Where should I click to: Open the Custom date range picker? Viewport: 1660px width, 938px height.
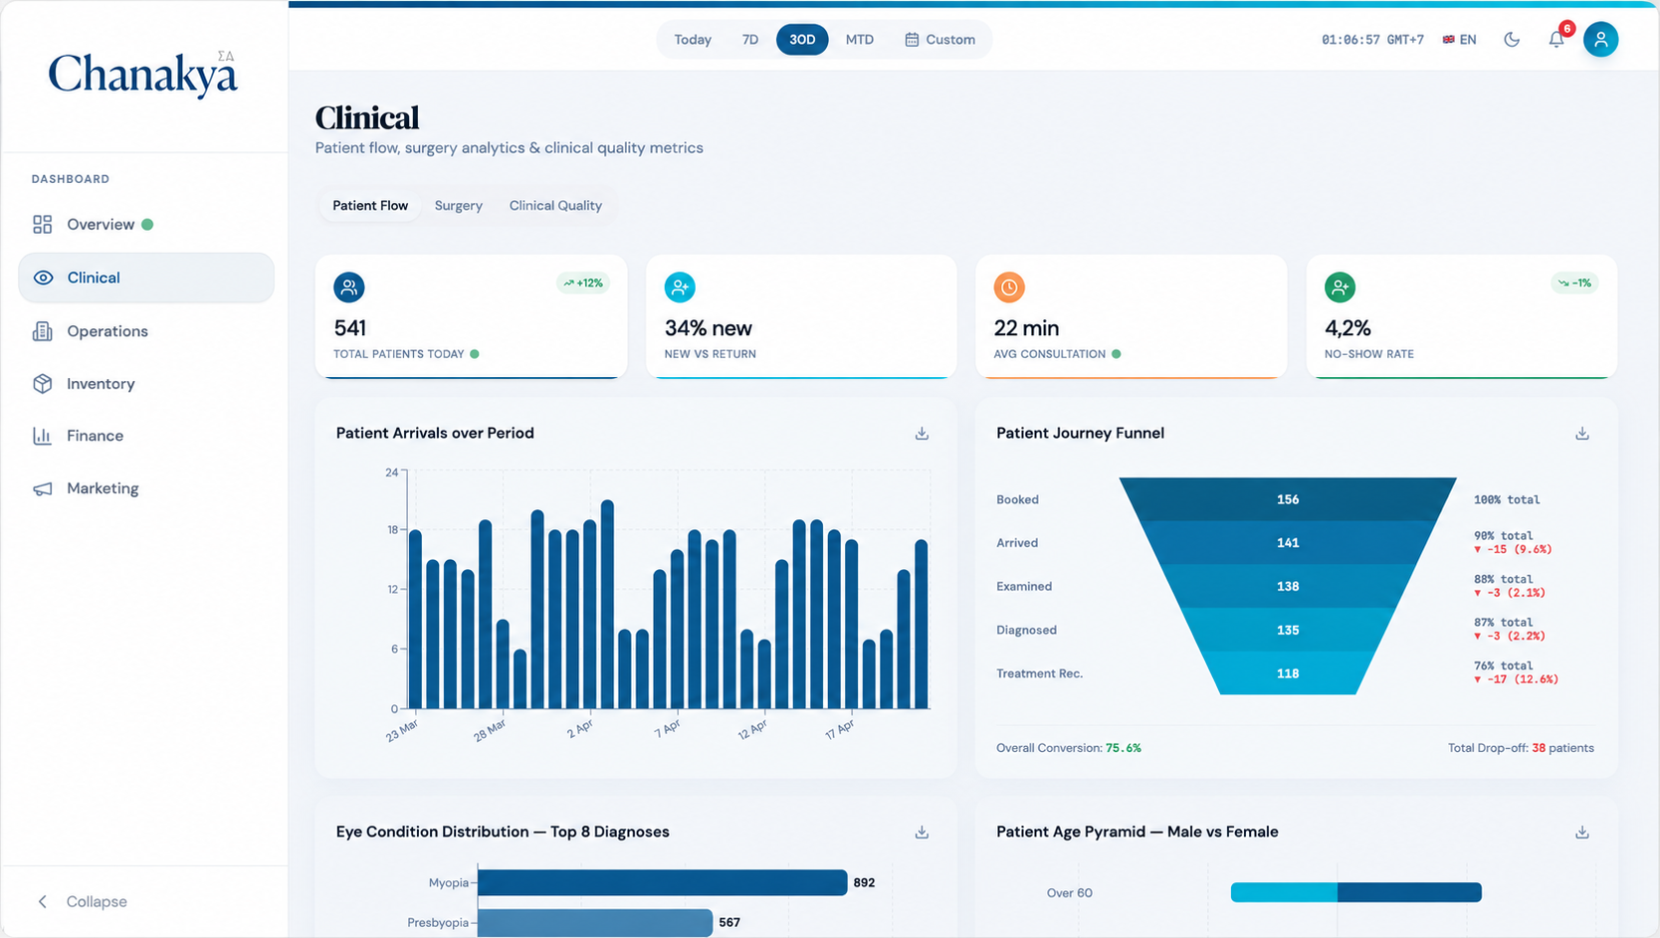(x=939, y=40)
